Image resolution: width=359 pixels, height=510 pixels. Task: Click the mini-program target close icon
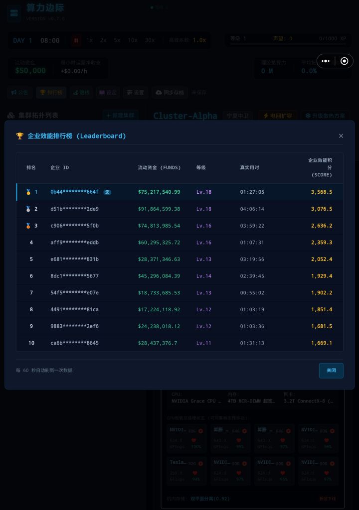345,61
